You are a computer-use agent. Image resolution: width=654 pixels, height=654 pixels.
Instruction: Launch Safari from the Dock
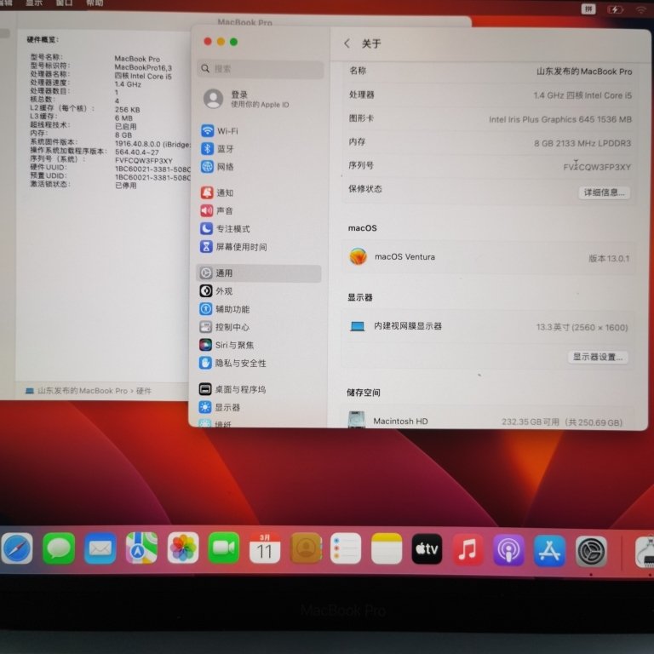pyautogui.click(x=17, y=548)
